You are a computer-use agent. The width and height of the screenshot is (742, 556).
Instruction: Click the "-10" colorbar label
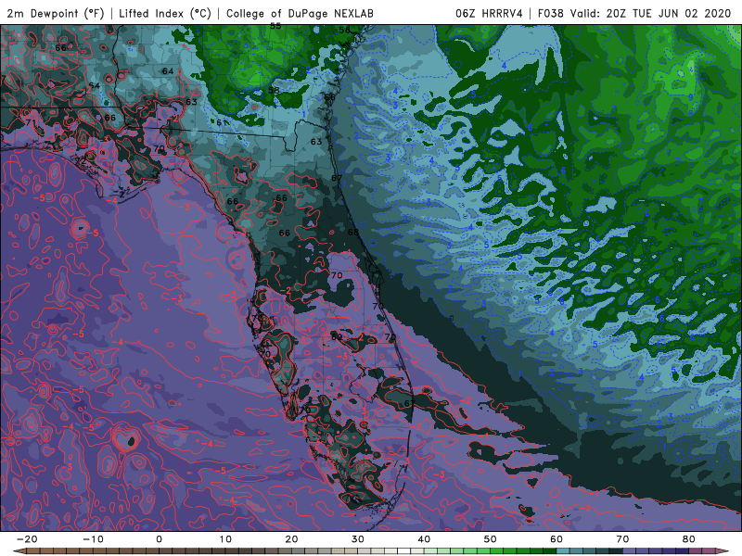click(x=93, y=539)
